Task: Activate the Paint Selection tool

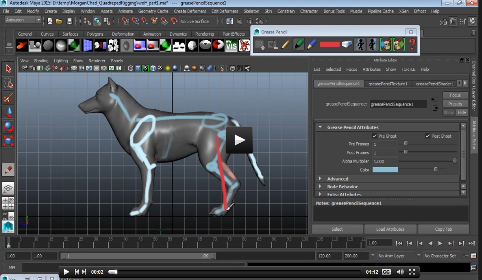Action: [x=8, y=98]
